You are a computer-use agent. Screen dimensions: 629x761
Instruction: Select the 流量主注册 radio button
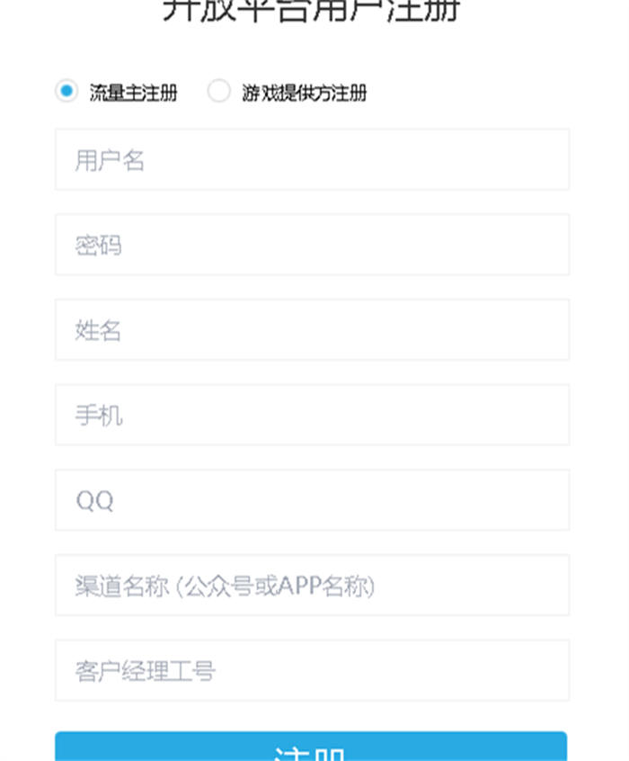pos(66,92)
